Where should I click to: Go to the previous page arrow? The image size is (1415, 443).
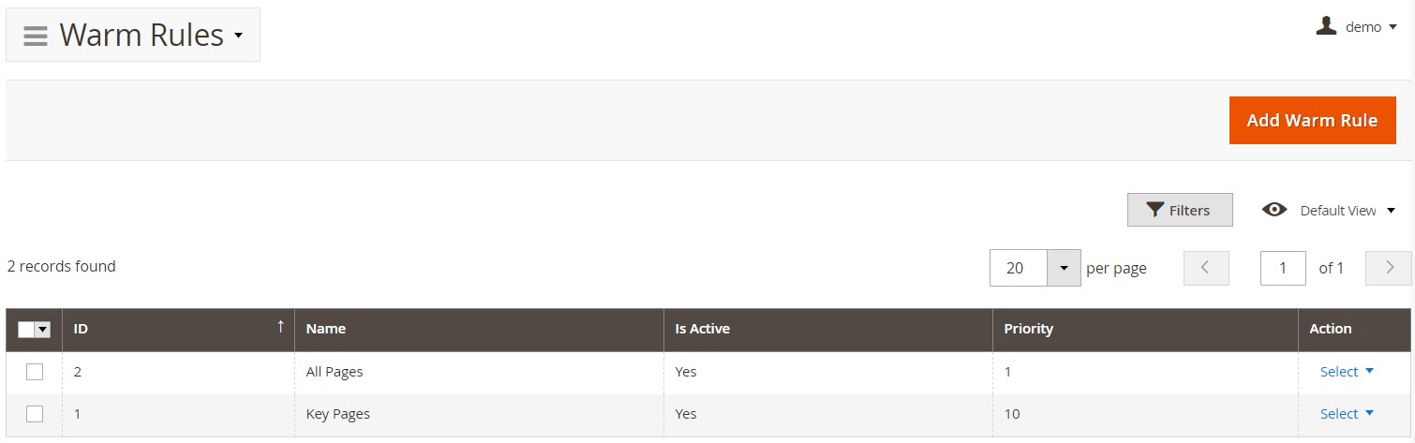[1206, 268]
